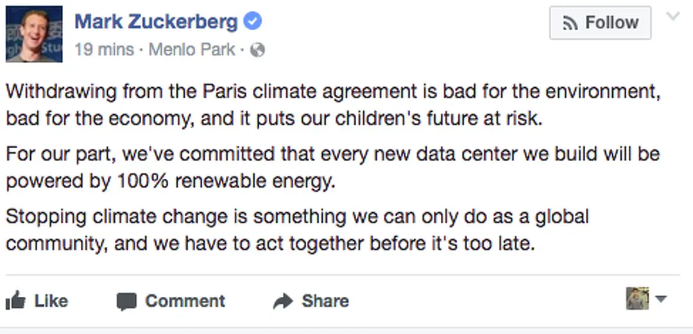Screen dimensions: 693x334
Task: Click the Share arrow icon
Action: click(x=283, y=301)
